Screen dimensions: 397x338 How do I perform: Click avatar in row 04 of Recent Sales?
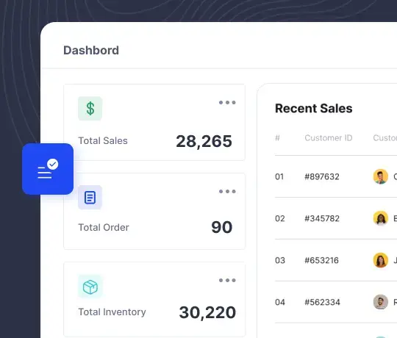pos(381,302)
